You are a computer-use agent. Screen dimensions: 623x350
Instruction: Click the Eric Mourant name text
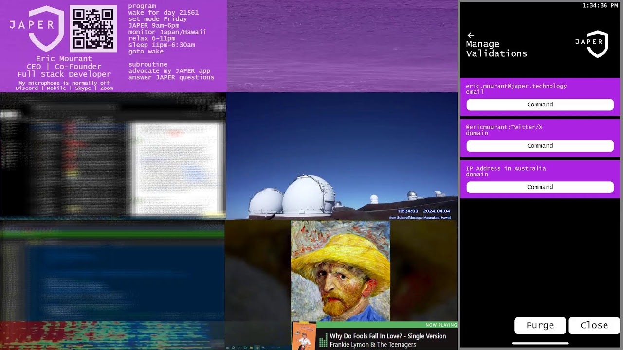point(64,59)
